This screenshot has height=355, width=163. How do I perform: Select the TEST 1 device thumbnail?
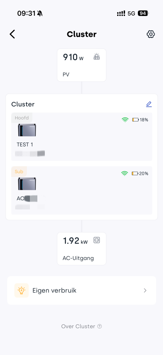pyautogui.click(x=27, y=130)
